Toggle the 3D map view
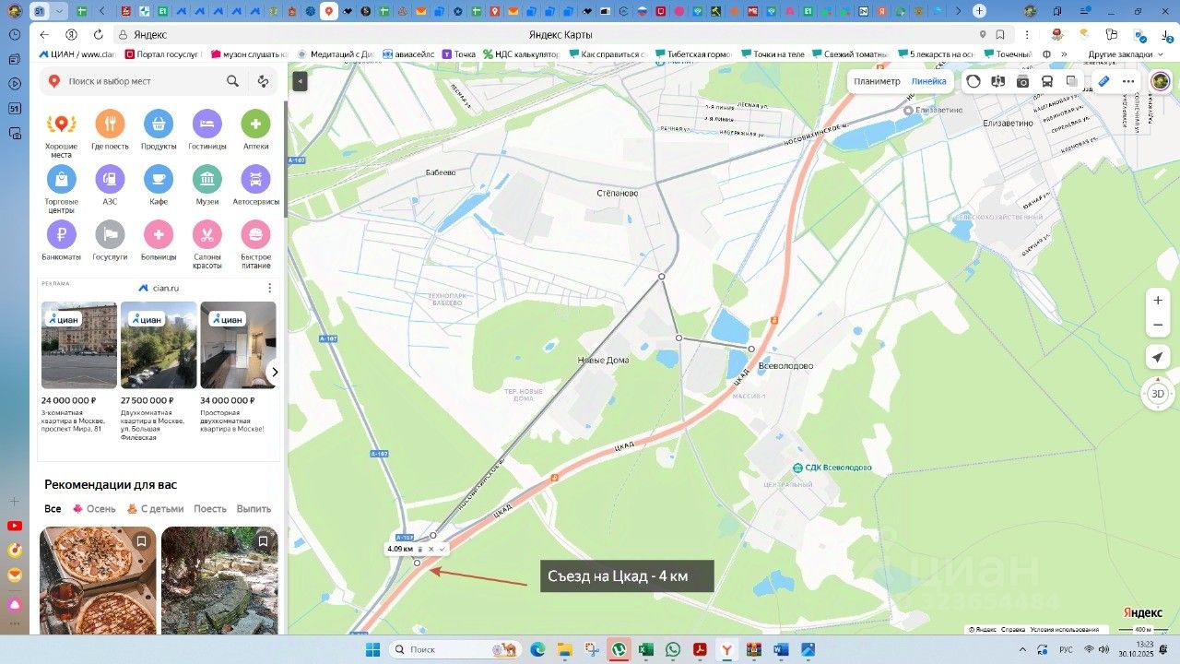Viewport: 1180px width, 664px height. 1158,394
